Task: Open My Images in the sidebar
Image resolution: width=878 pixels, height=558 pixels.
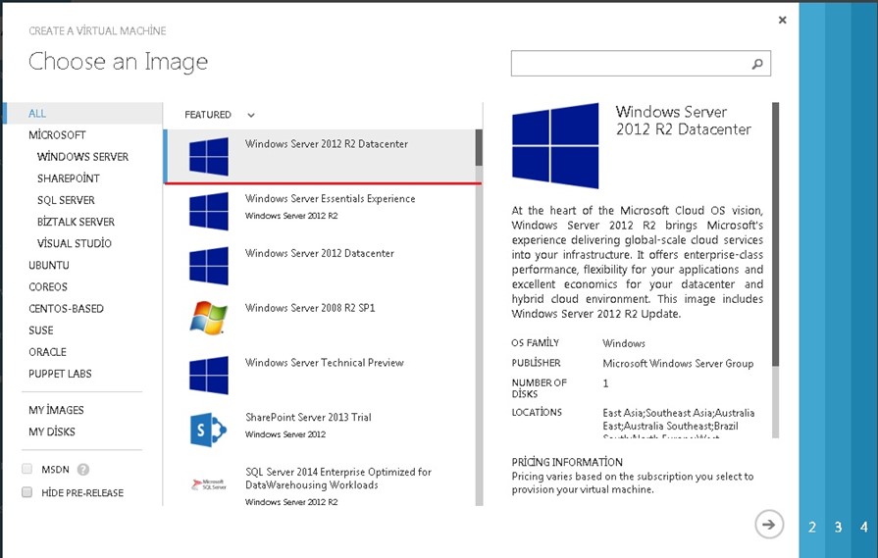Action: tap(56, 410)
